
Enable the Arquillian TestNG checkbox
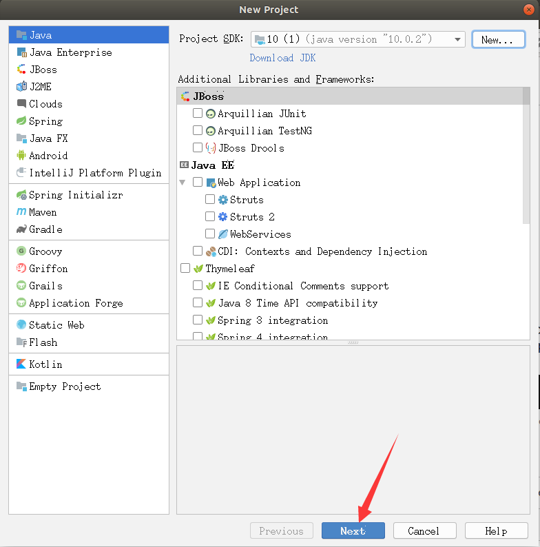click(x=198, y=130)
